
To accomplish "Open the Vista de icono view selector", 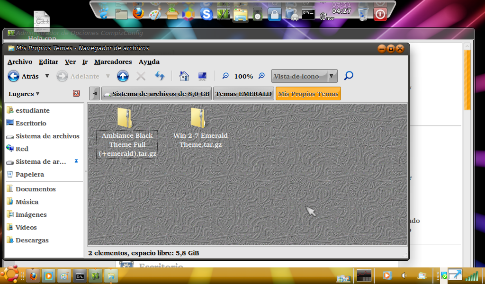I will [305, 76].
